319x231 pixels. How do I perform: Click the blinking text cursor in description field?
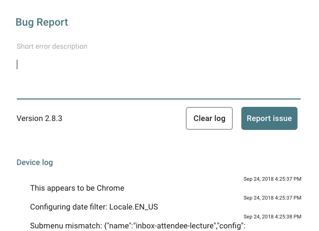(17, 64)
